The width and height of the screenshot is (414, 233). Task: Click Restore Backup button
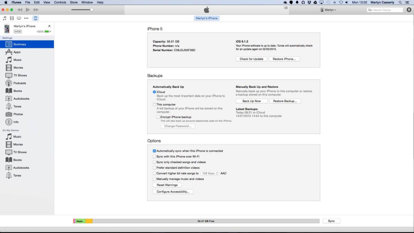coord(285,101)
